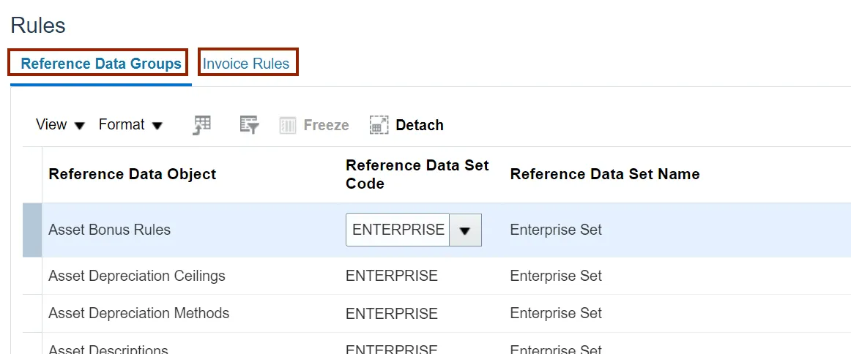The height and width of the screenshot is (354, 851).
Task: Click the Detach button label
Action: tap(420, 125)
